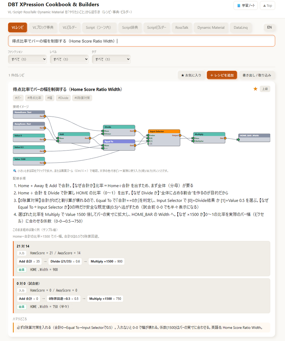Expand the ファンクション filter dropdown
The width and height of the screenshot is (285, 341).
pos(27,59)
